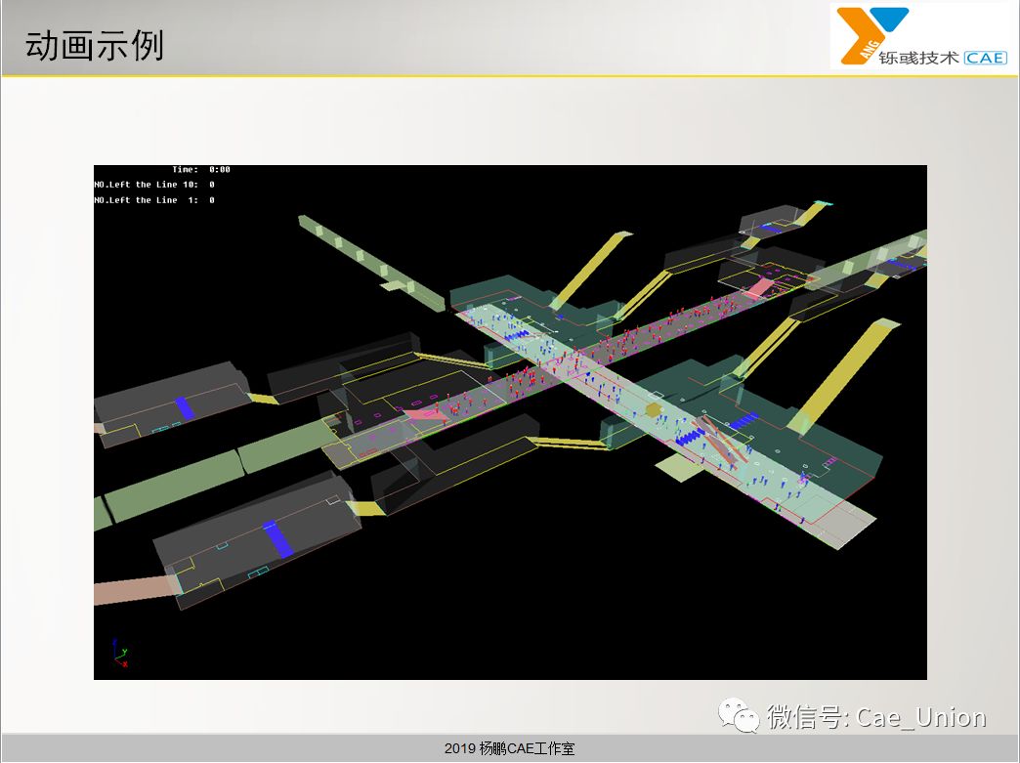
Task: Click the blue stair stripes right of the escalators
Action: coord(744,420)
